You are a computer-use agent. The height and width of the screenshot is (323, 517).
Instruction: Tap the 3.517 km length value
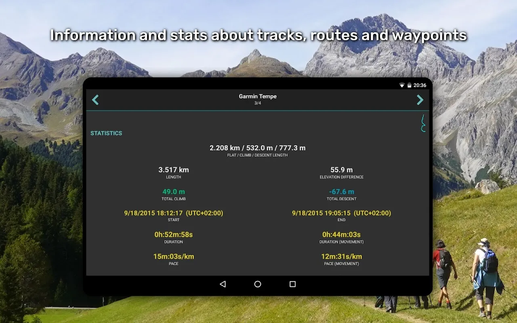pos(174,170)
